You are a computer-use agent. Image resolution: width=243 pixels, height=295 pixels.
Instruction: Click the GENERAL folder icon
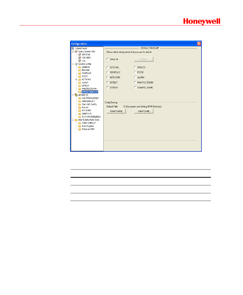coord(80,67)
